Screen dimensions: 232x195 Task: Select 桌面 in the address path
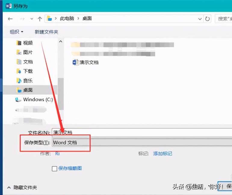click(x=87, y=18)
